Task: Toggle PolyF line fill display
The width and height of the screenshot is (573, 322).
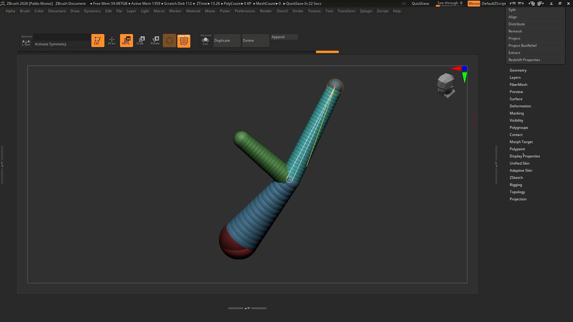Action: (184, 41)
